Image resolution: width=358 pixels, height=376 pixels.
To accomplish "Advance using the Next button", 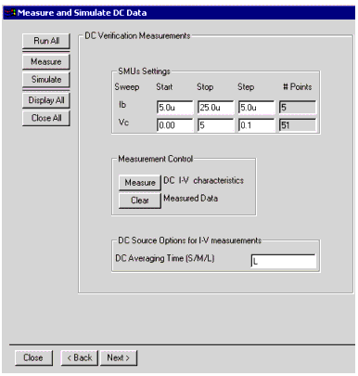I will click(119, 357).
